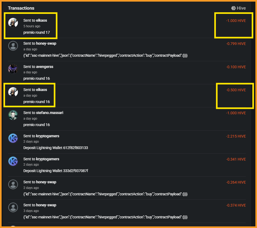Click "a day ago" in the -0.799 HIVE row
This screenshot has width=257, height=228.
tap(30, 49)
